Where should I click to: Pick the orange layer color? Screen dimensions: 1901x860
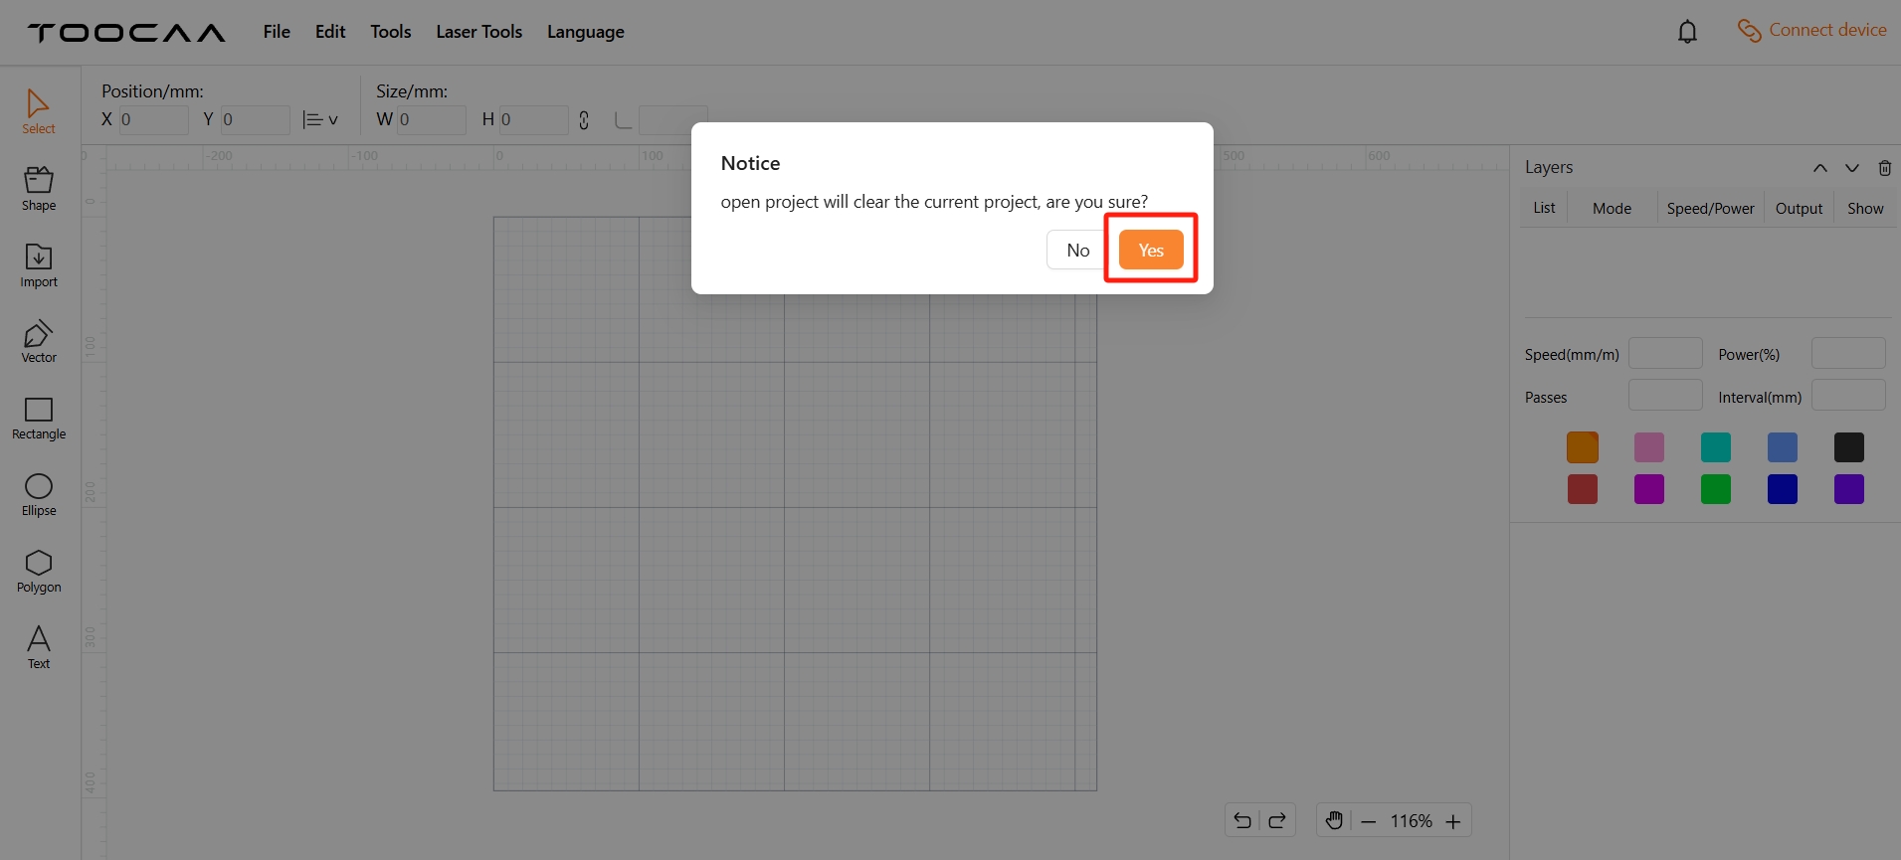click(1583, 447)
